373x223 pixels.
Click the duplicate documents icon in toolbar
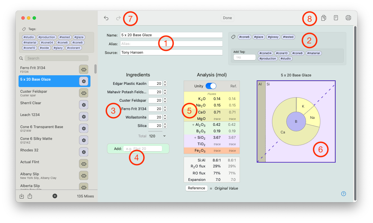click(324, 18)
